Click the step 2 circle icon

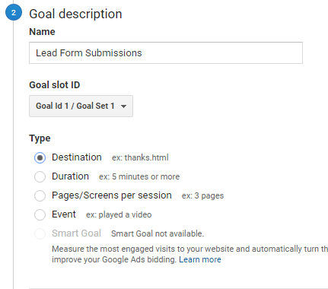[14, 13]
